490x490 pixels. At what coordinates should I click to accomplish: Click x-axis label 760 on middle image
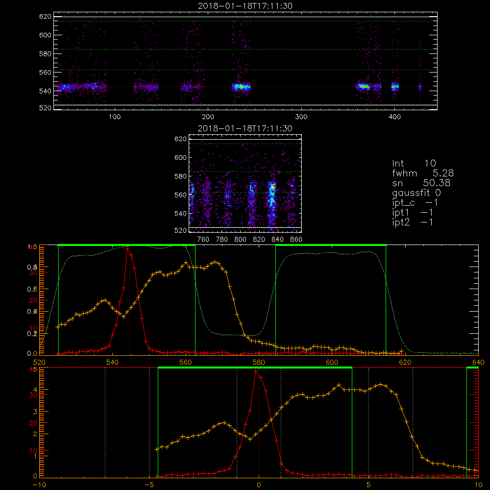tap(203, 240)
